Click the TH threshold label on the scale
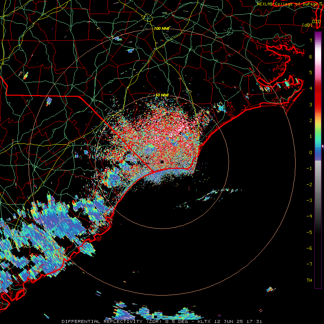This screenshot has width=324, height=324. 309,280
